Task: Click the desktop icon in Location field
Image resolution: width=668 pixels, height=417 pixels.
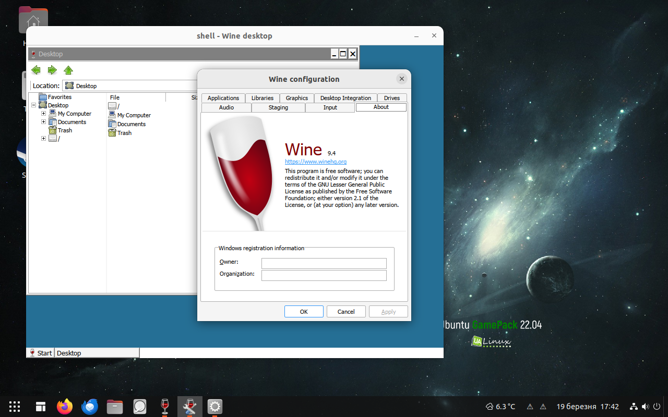Action: point(69,85)
